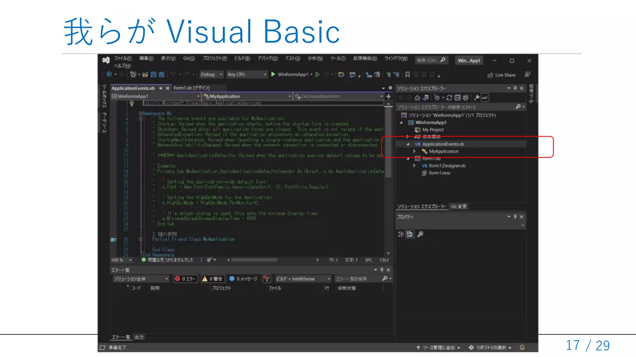This screenshot has width=636, height=357.
Task: Click リポジトリの選択 in status bar
Action: tap(490, 347)
